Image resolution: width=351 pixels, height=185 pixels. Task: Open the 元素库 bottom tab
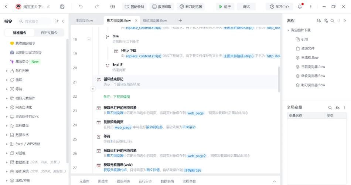(84, 181)
